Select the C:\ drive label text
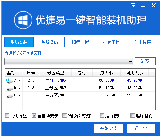 17,80
